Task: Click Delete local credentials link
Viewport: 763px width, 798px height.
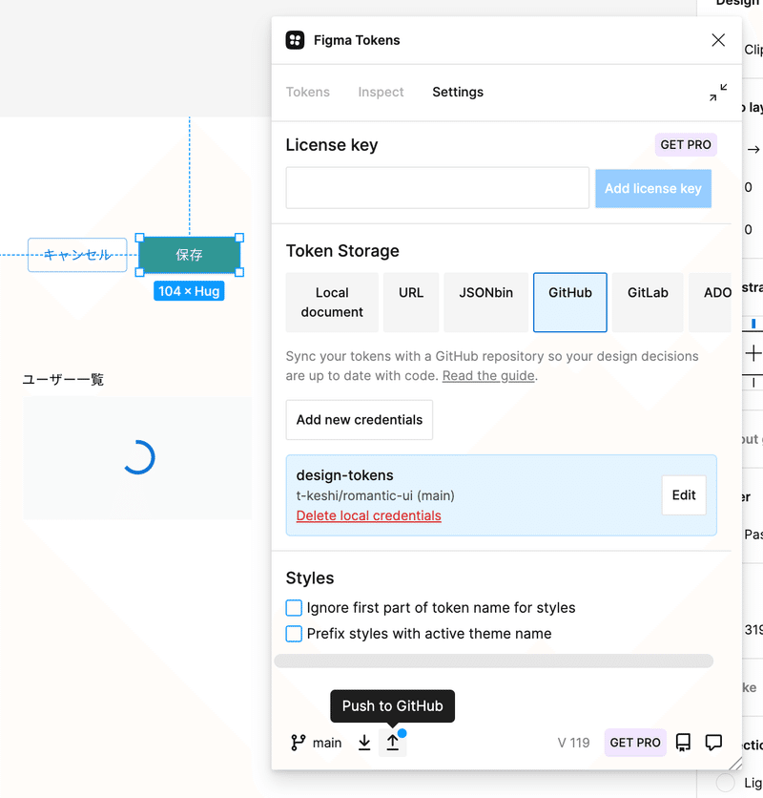Action: [x=369, y=515]
